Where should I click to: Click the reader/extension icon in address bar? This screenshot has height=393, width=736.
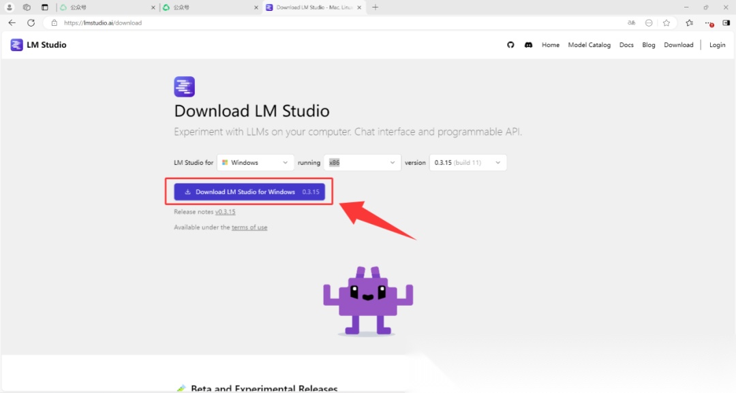649,22
